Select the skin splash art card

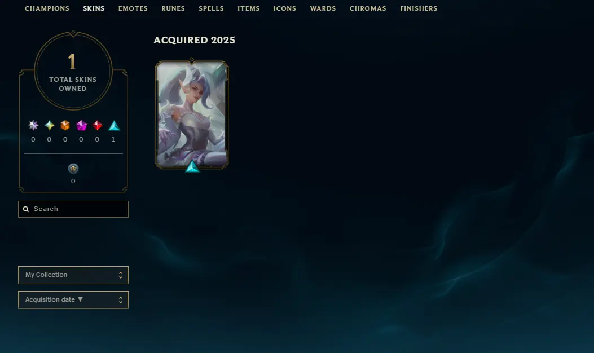coord(192,114)
